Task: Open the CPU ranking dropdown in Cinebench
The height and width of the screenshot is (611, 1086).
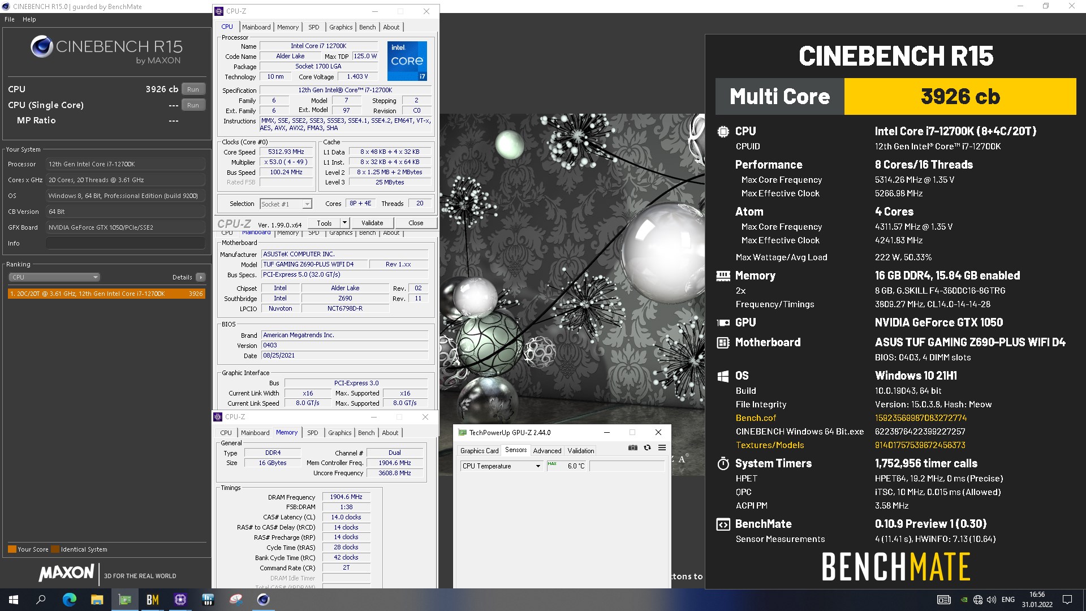Action: [54, 277]
